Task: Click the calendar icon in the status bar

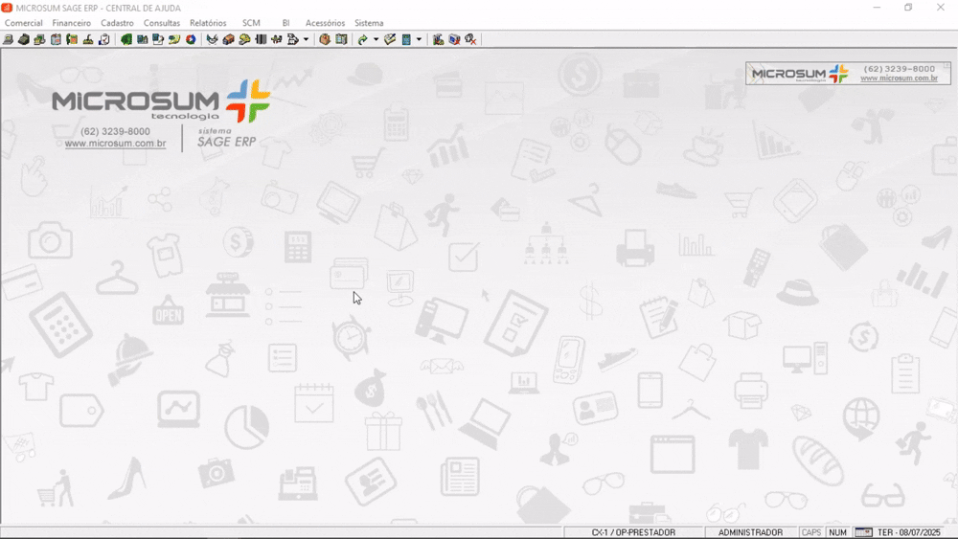Action: pos(863,532)
